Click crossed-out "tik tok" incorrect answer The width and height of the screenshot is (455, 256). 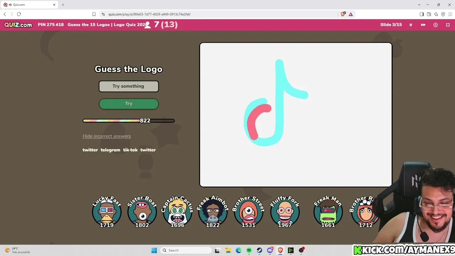130,150
